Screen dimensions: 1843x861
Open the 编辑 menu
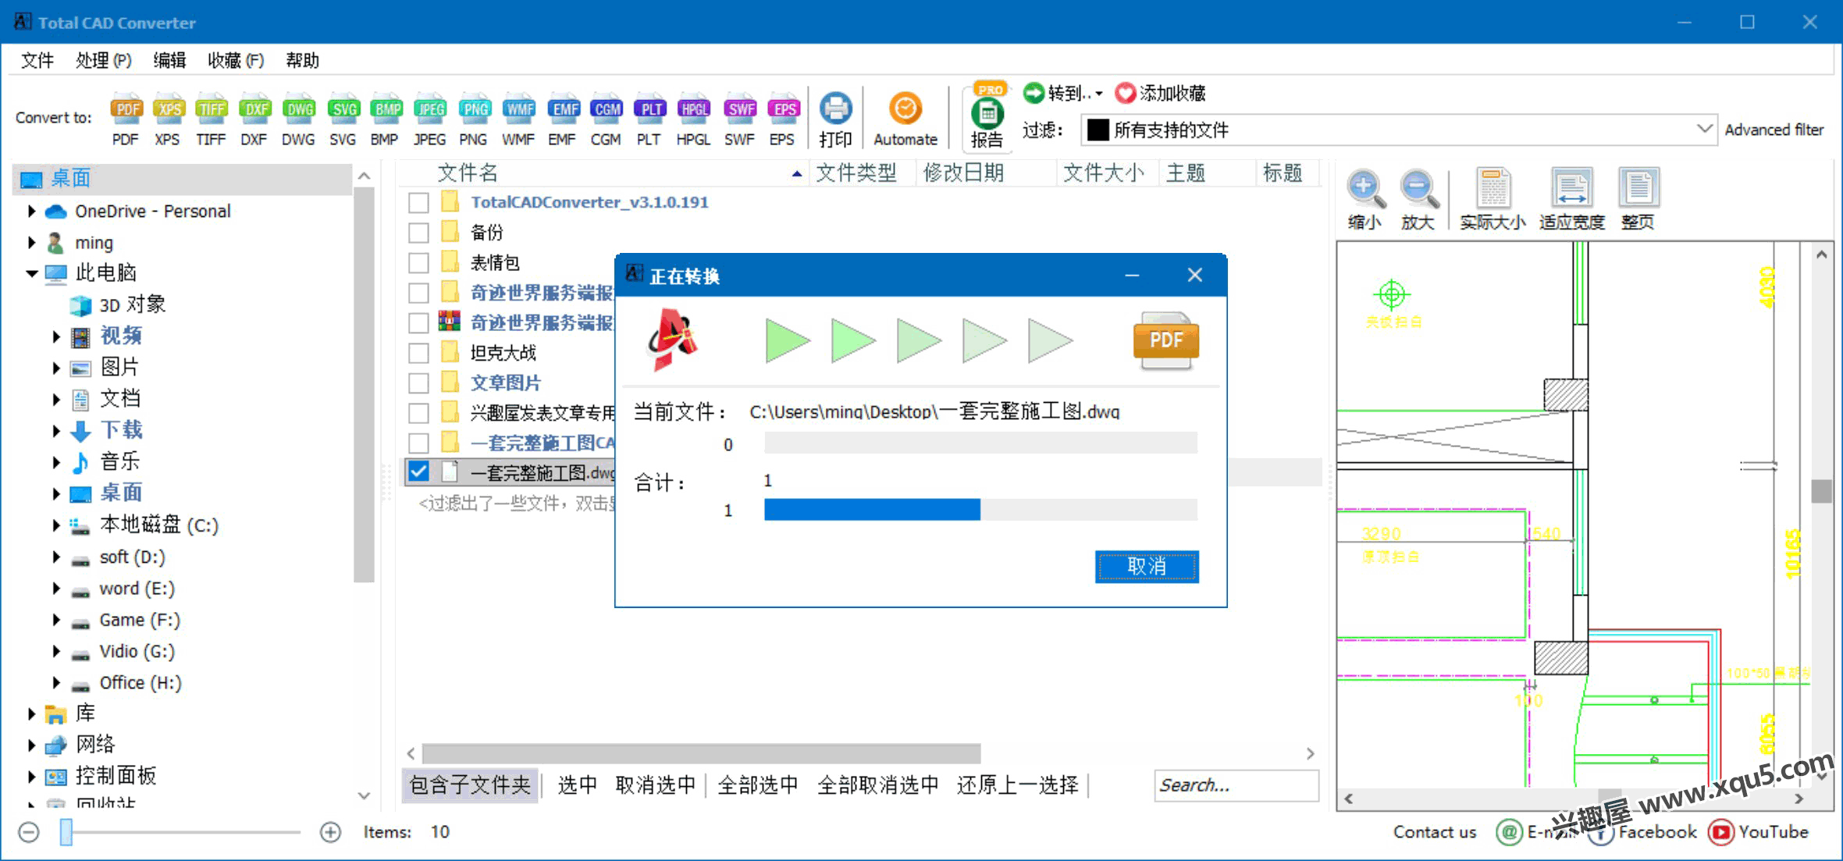(169, 60)
